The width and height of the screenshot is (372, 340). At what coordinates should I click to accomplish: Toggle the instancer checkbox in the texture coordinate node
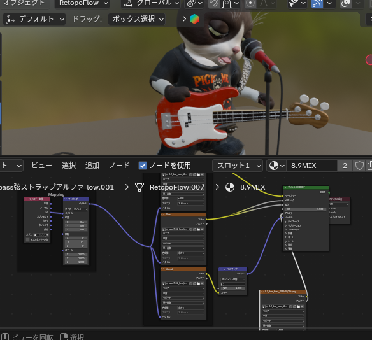pos(28,239)
